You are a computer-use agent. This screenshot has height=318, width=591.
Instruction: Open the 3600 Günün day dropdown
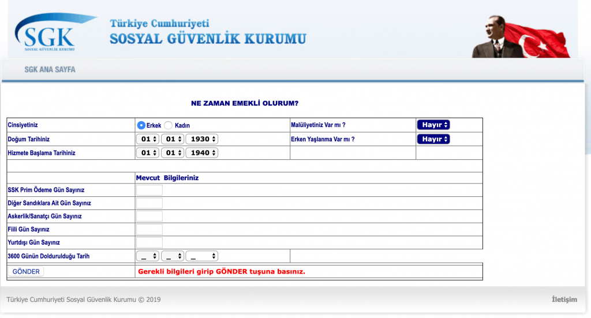(147, 256)
